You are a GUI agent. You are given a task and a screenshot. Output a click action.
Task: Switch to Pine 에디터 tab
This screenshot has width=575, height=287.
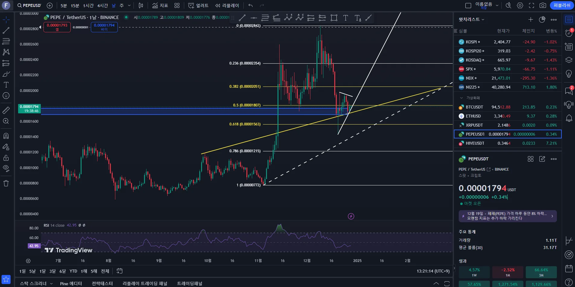pyautogui.click(x=71, y=283)
